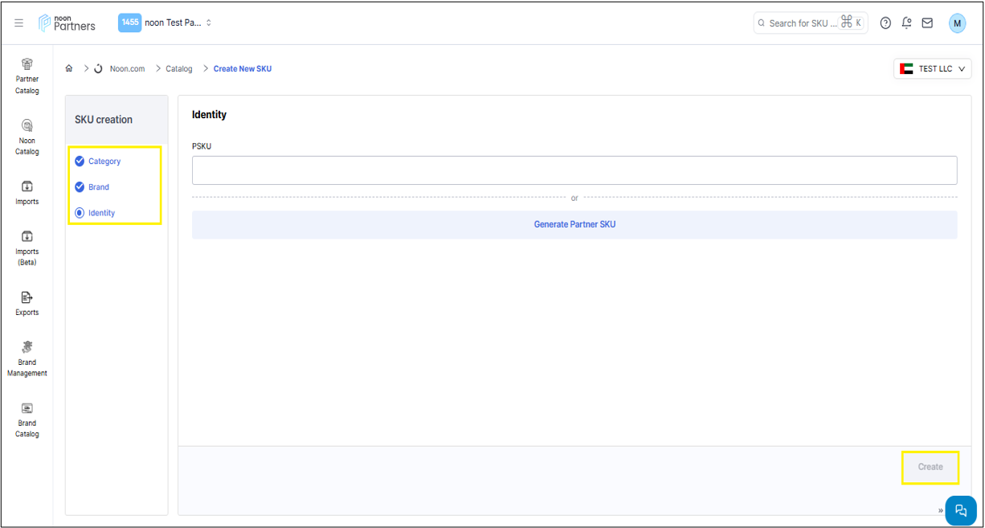Expand the noon Test Partner account switcher
Screen dimensions: 985x528
coord(166,23)
